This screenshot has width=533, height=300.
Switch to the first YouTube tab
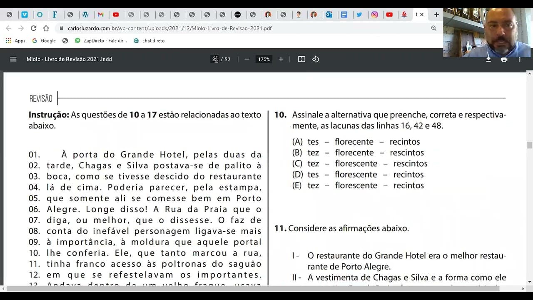116,15
